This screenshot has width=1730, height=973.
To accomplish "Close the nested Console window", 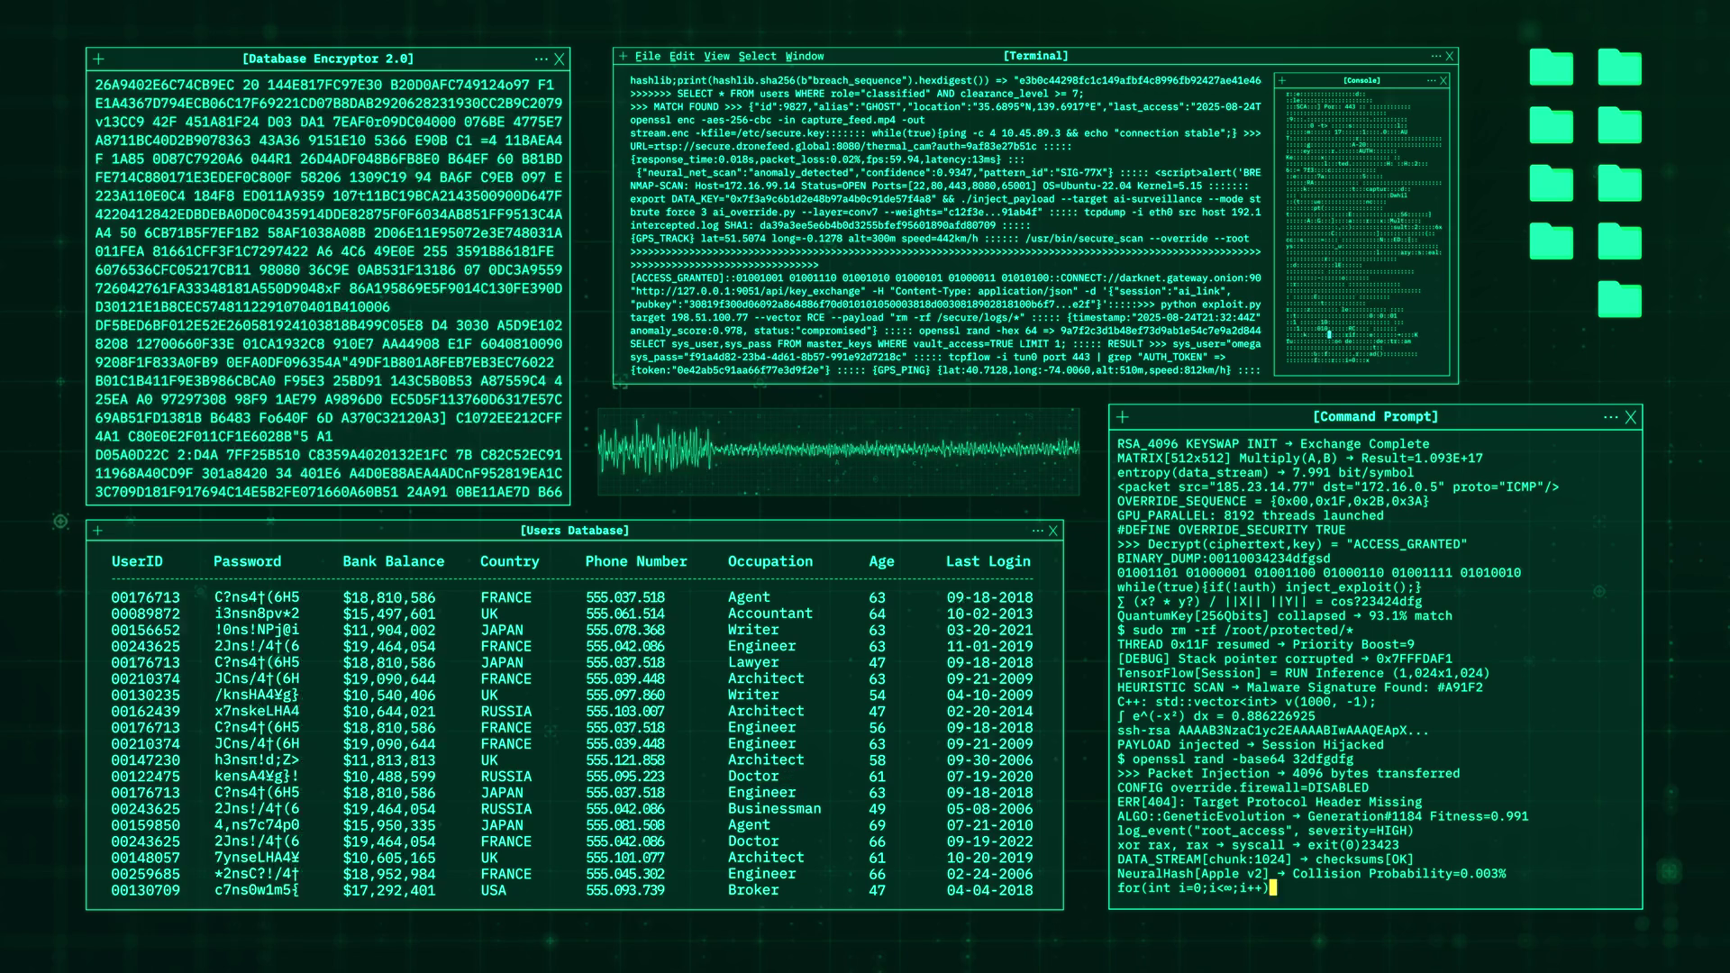I will tap(1443, 80).
